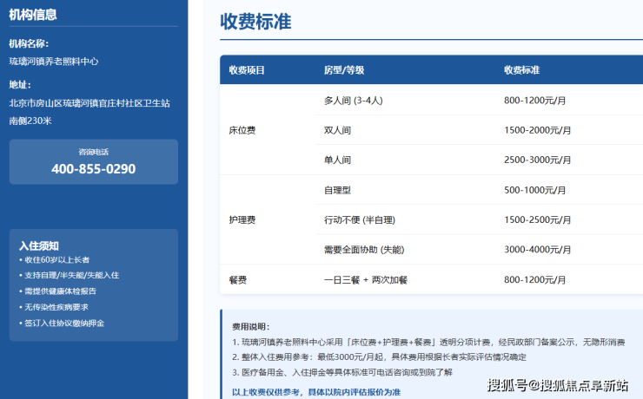Click the consultation phone number 400-855-0290

(94, 168)
